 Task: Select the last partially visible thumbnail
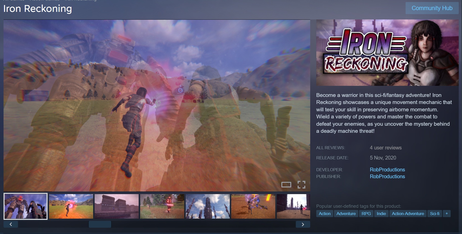pos(293,206)
